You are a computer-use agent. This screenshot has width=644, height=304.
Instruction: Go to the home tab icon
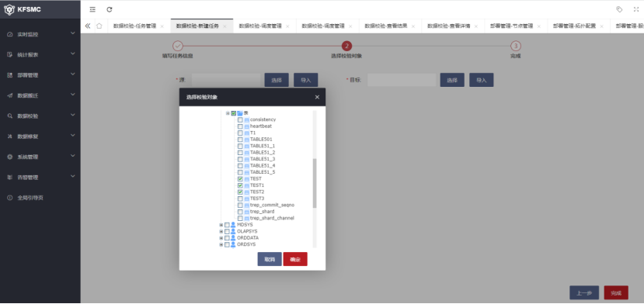[99, 26]
